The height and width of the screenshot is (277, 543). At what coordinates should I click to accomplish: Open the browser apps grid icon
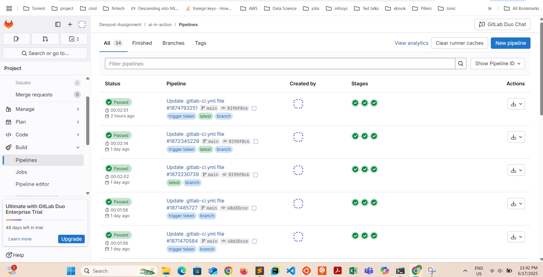pyautogui.click(x=9, y=9)
